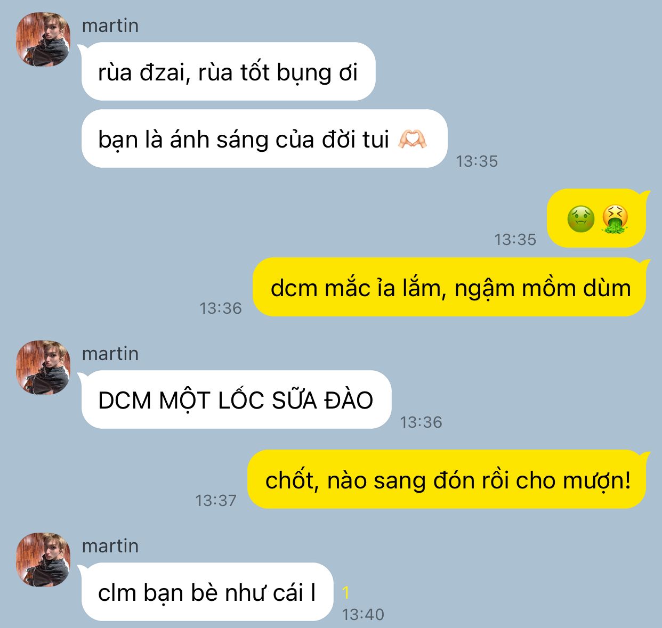This screenshot has height=628, width=662.
Task: Click the 13:37 timestamp
Action: 216,500
